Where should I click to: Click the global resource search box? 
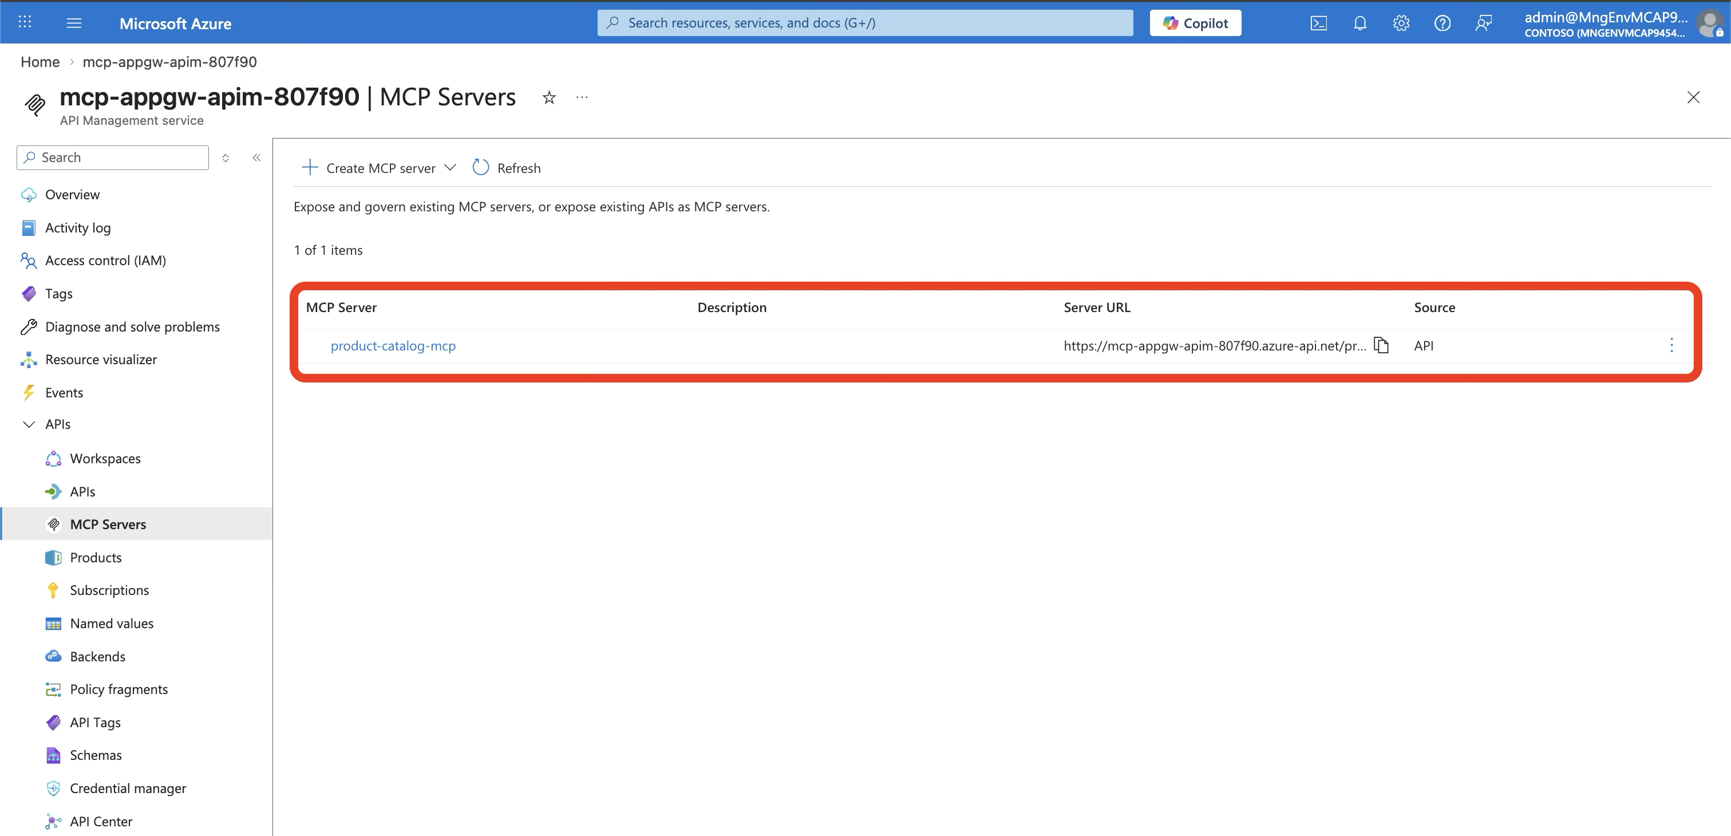(x=865, y=23)
